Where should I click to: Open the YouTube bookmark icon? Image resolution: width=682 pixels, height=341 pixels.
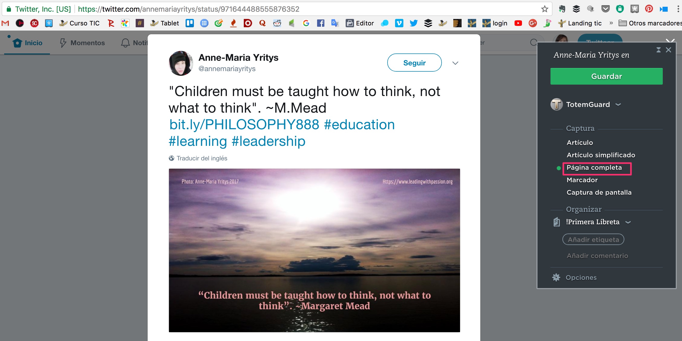518,23
